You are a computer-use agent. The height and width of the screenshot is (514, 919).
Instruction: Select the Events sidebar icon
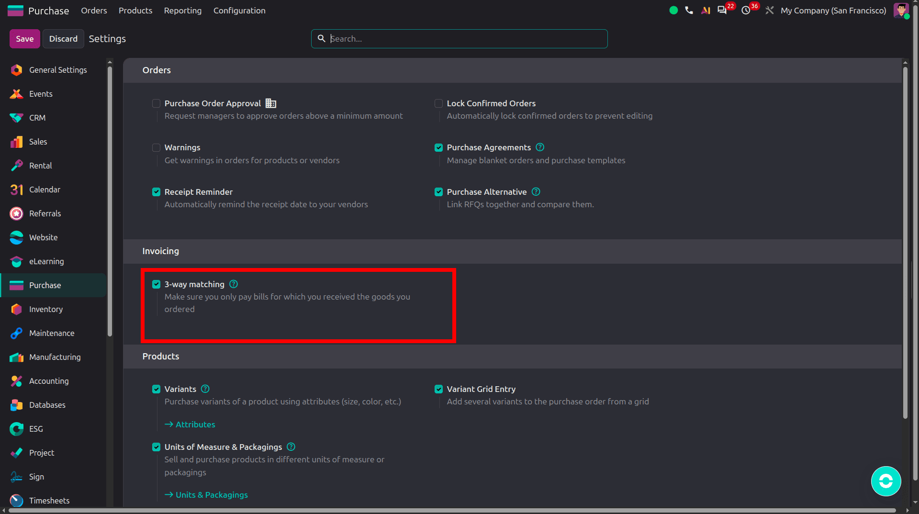[x=16, y=94]
